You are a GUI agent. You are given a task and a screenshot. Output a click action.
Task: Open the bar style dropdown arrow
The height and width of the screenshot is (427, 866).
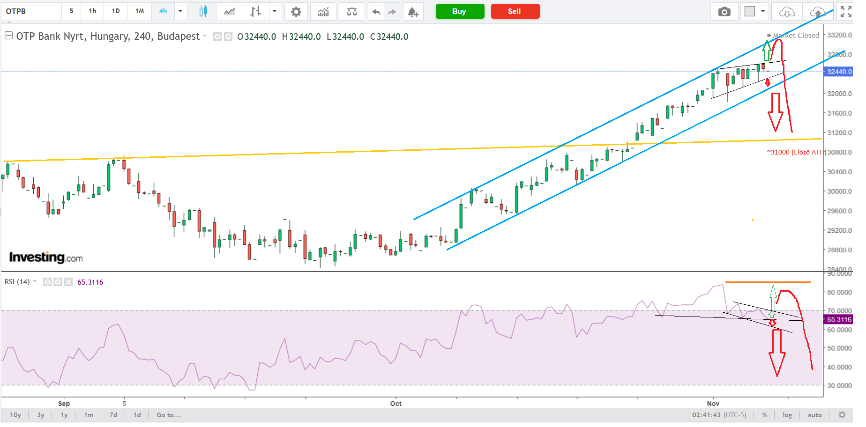tap(275, 11)
